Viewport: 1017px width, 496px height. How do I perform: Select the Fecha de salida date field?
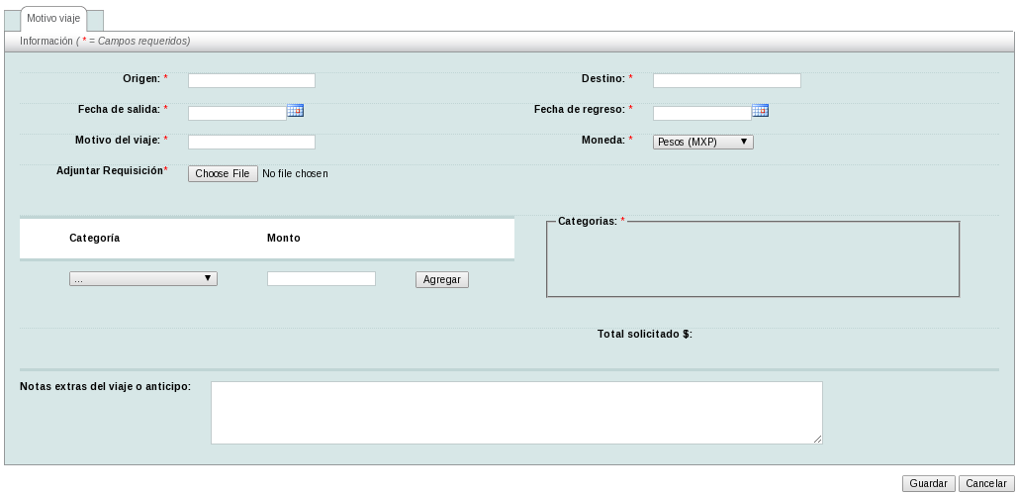click(236, 113)
